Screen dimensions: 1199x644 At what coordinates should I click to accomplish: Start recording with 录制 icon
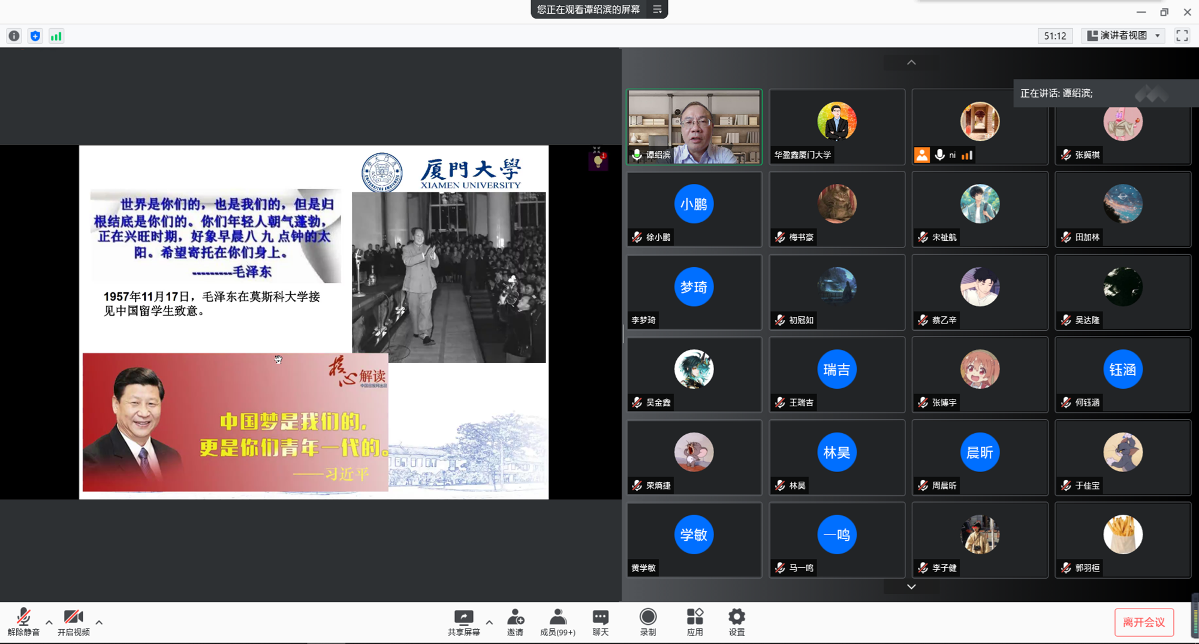pyautogui.click(x=647, y=622)
